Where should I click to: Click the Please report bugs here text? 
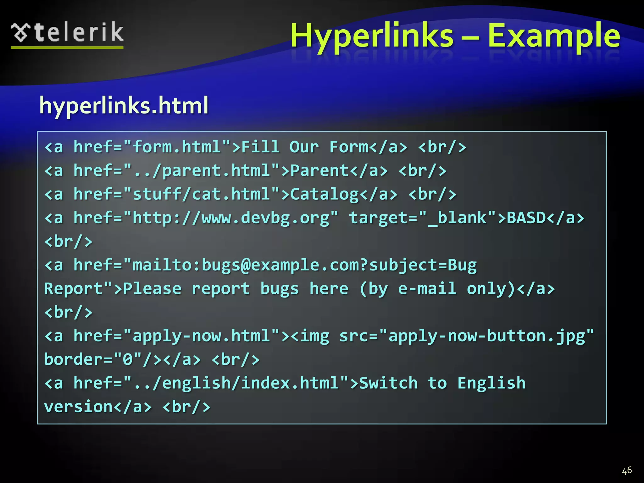coord(236,289)
